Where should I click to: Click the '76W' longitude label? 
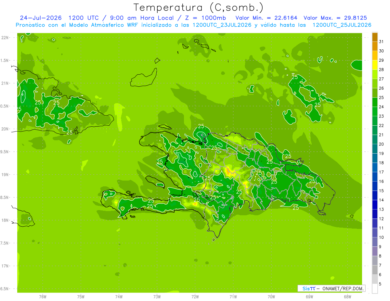point(43,296)
